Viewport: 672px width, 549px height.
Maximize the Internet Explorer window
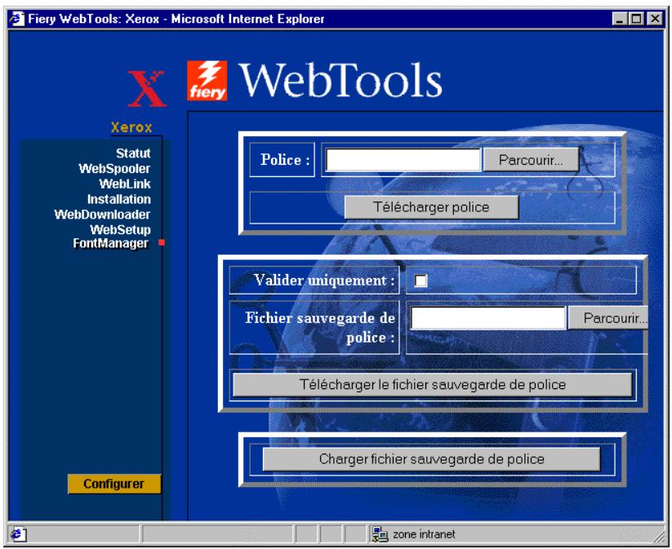click(x=636, y=19)
